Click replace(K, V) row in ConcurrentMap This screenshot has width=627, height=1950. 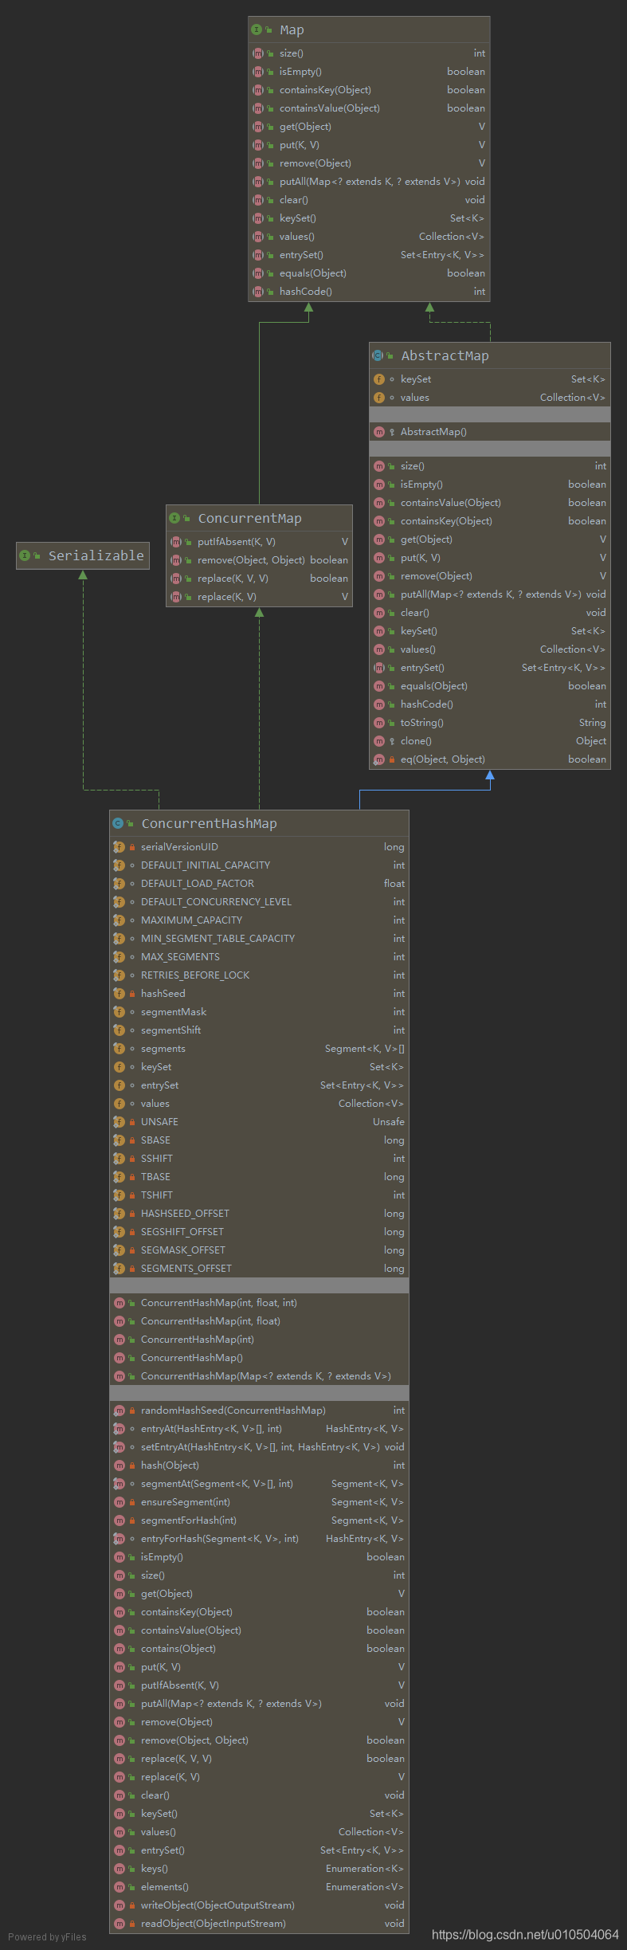[259, 597]
